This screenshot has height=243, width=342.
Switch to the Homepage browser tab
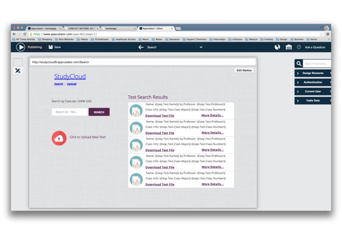click(x=119, y=29)
